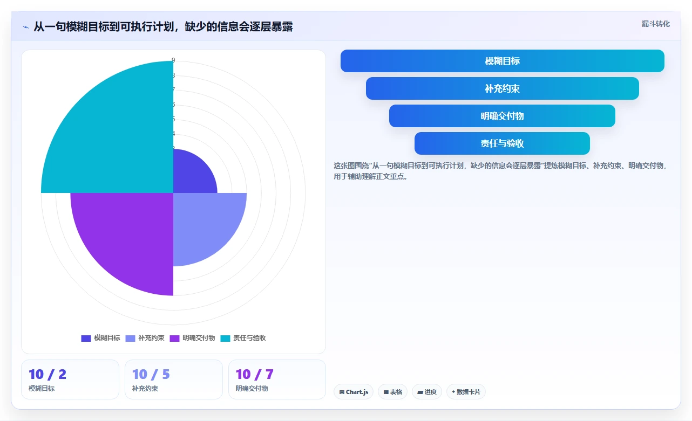Click the Chart.js tag chip
Image resolution: width=692 pixels, height=421 pixels.
pyautogui.click(x=354, y=392)
